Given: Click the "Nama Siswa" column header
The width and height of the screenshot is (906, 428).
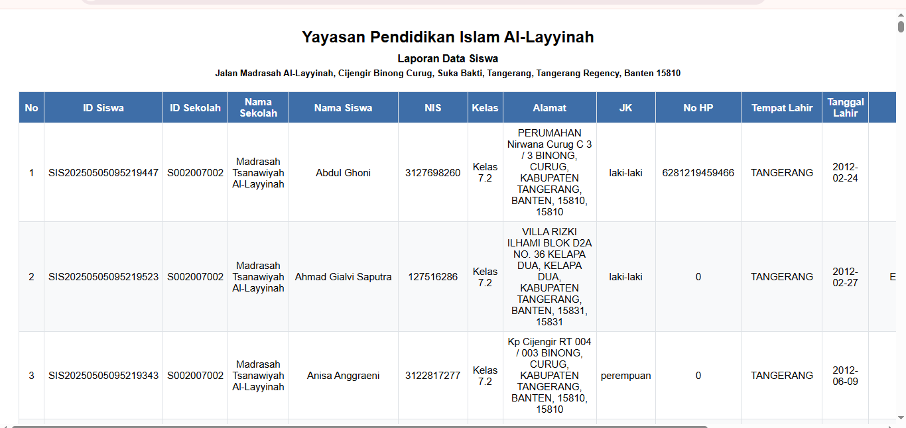Looking at the screenshot, I should [x=342, y=107].
